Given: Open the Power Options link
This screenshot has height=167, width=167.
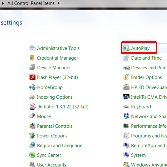Looking at the screenshot, I should pyautogui.click(x=52, y=136).
